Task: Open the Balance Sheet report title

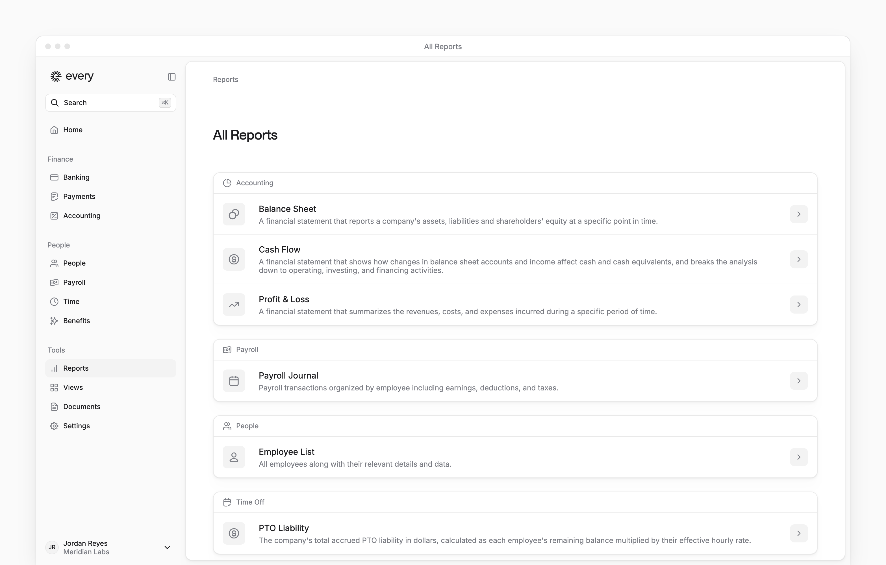Action: 287,209
